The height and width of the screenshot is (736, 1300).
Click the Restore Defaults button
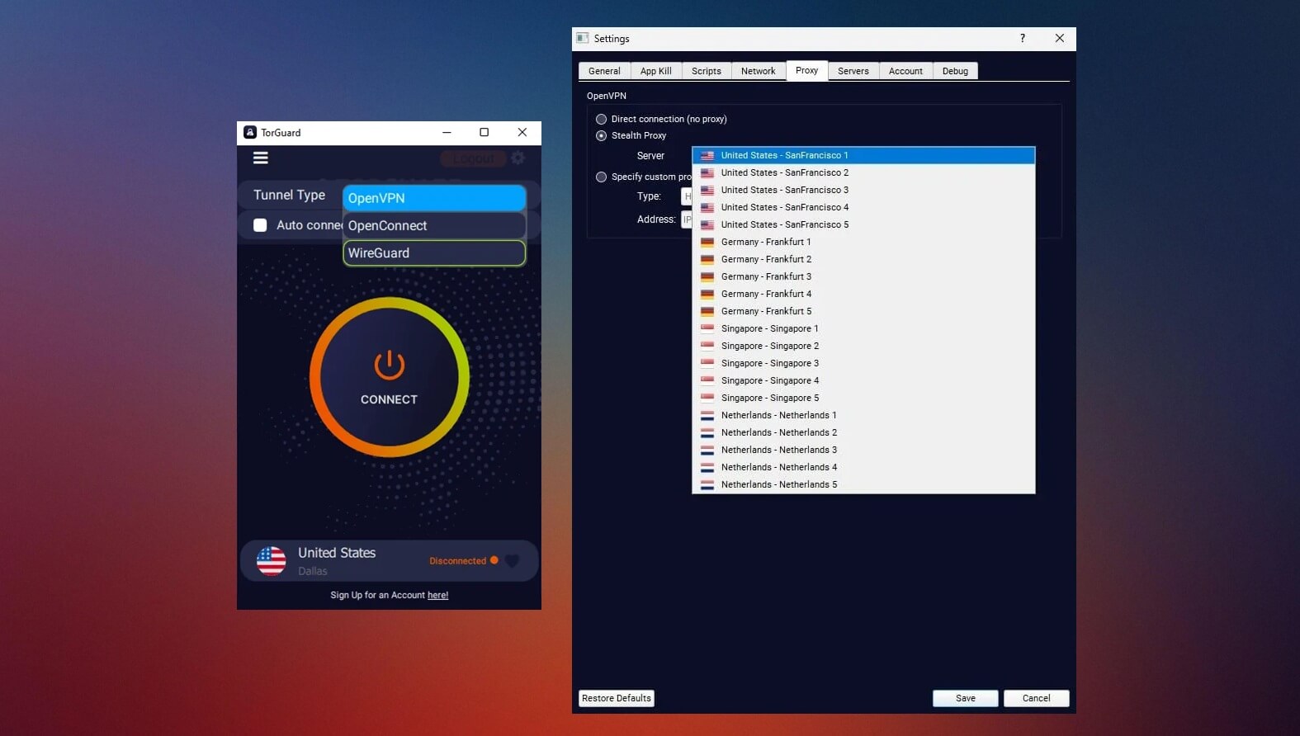(617, 698)
